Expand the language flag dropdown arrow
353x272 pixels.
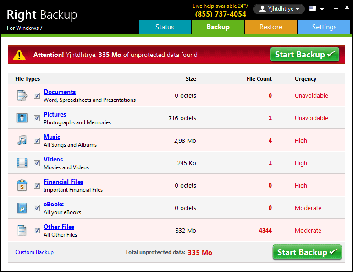click(x=322, y=9)
